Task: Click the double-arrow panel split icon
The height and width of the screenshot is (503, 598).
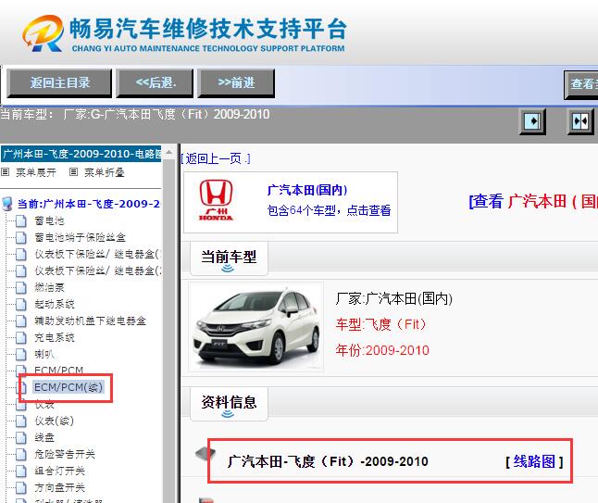Action: pos(580,121)
